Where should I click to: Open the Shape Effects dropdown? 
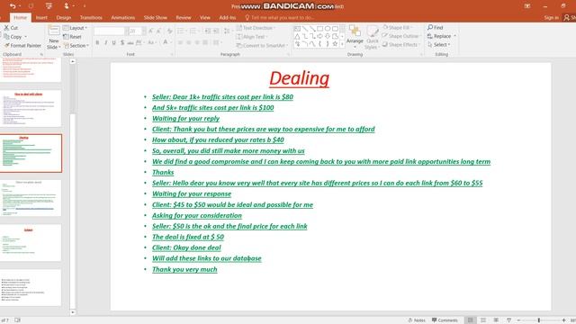click(400, 44)
